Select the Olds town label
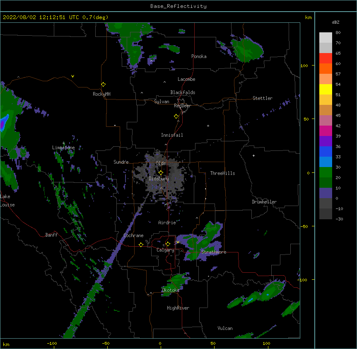This screenshot has height=349, width=357. [x=161, y=163]
